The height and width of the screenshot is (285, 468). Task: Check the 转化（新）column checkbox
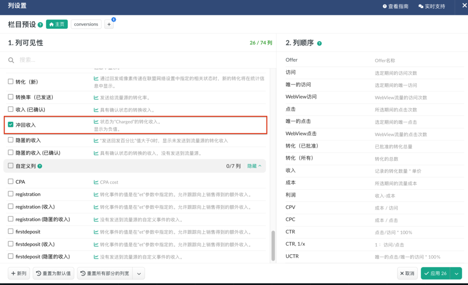(x=11, y=82)
